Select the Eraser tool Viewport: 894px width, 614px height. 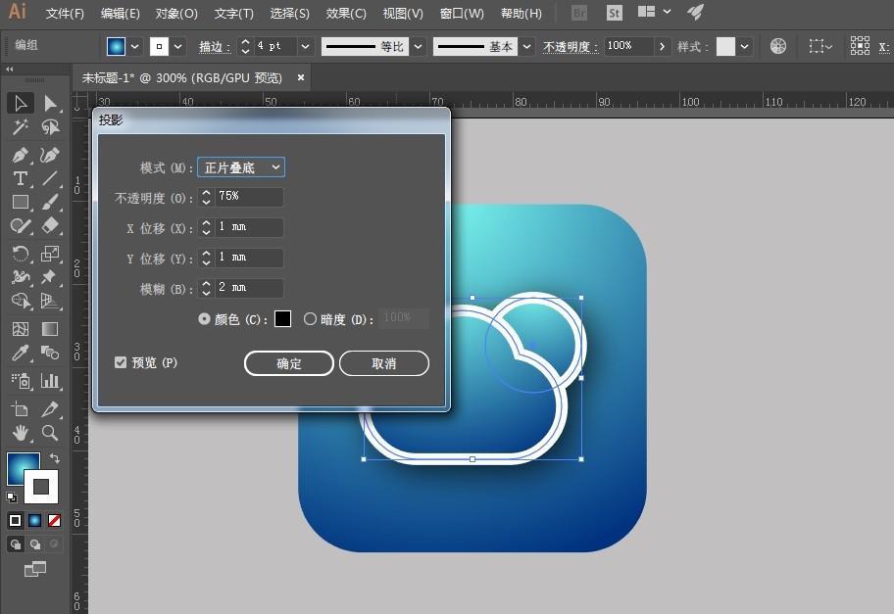tap(50, 226)
